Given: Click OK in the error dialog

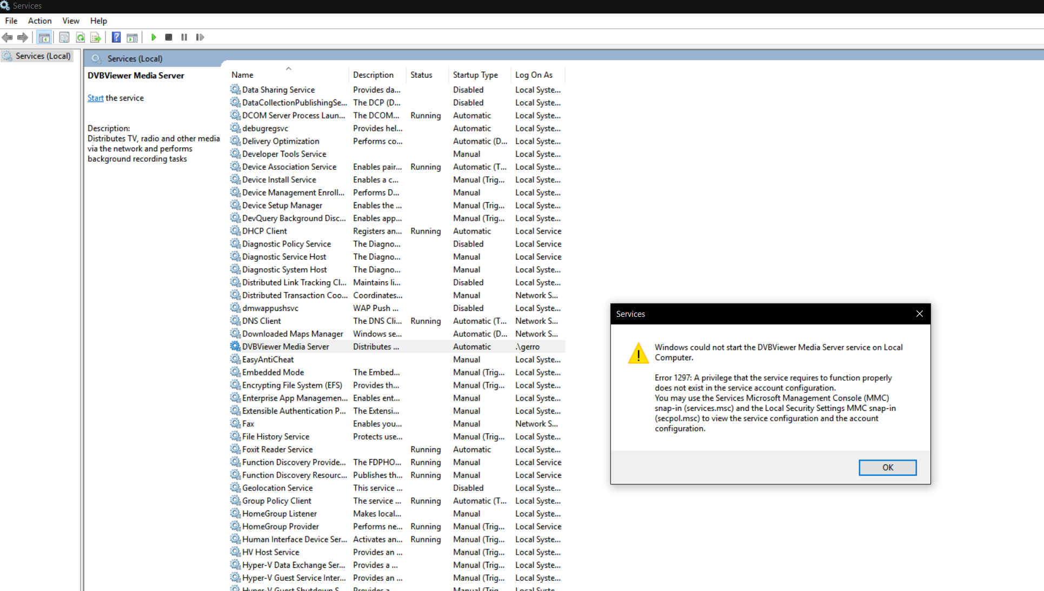Looking at the screenshot, I should click(x=887, y=467).
